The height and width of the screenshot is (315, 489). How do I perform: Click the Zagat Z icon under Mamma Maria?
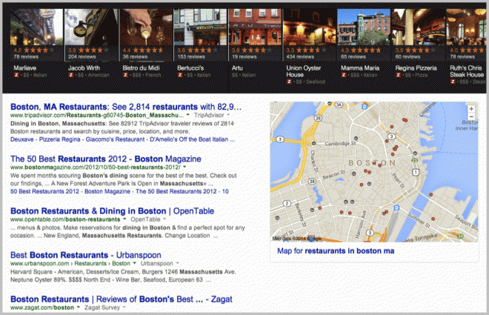pos(344,75)
